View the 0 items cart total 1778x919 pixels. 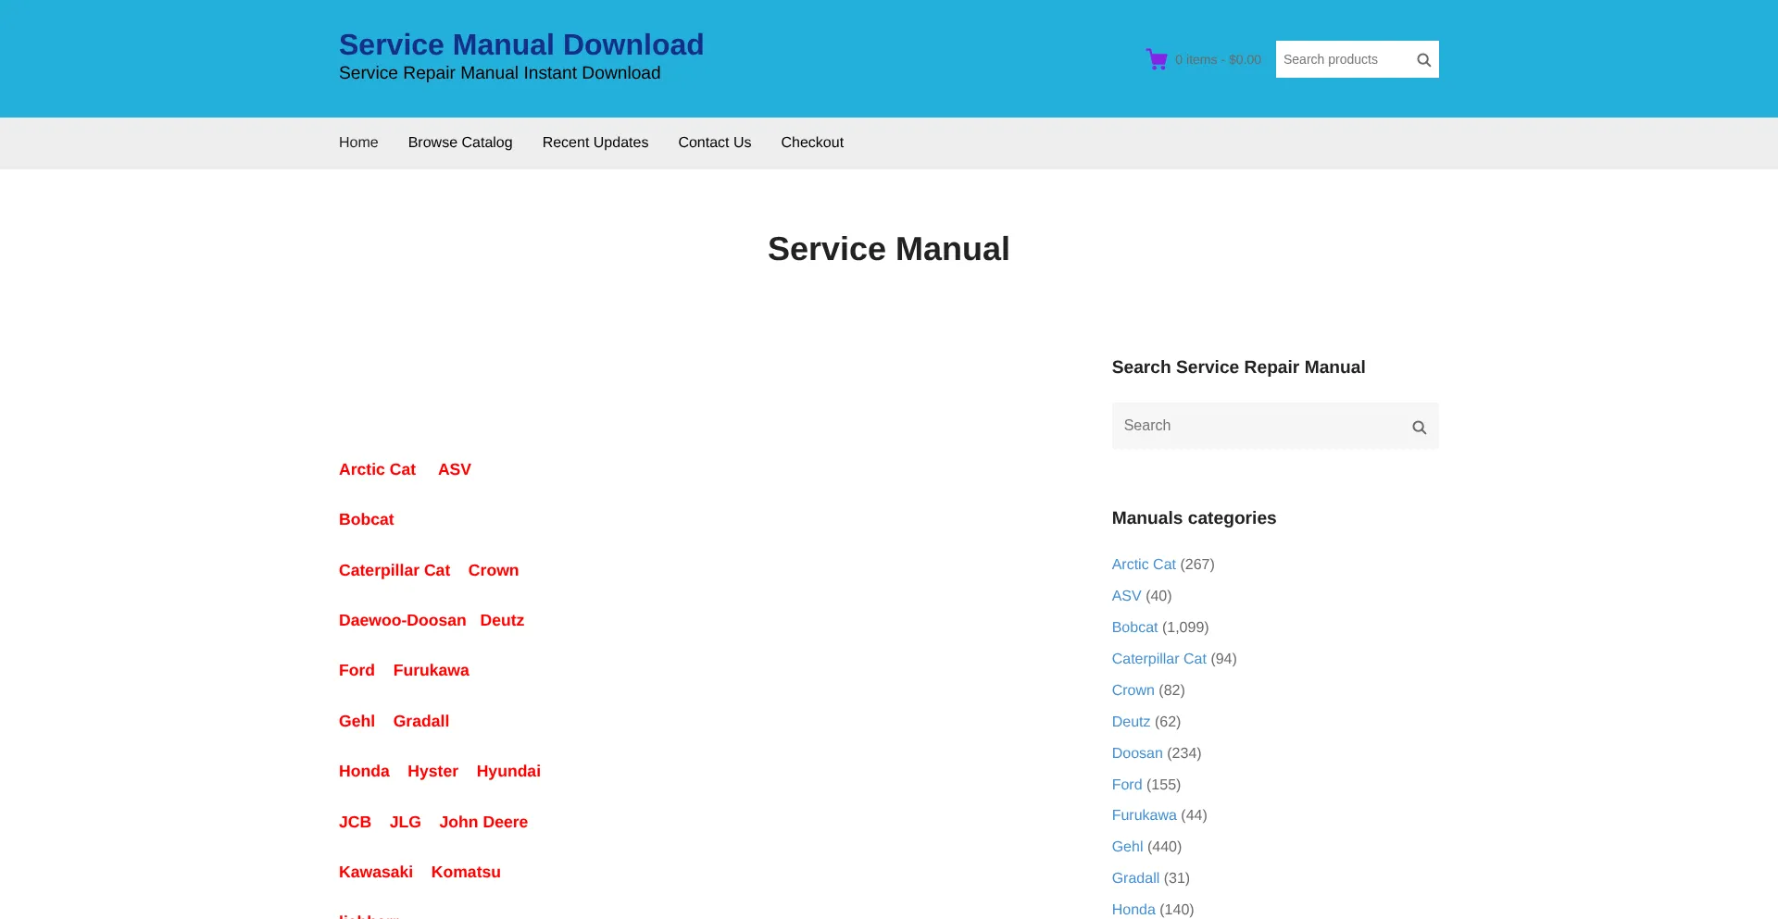1217,60
